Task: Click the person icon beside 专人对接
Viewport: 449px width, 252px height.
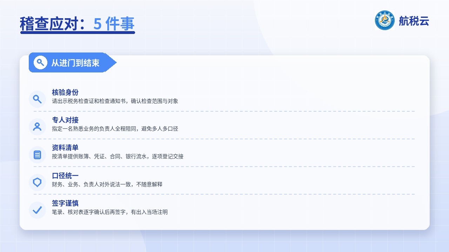Action: click(37, 127)
